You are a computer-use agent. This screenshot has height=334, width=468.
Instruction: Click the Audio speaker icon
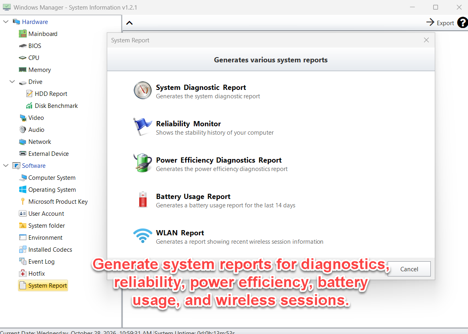[23, 130]
